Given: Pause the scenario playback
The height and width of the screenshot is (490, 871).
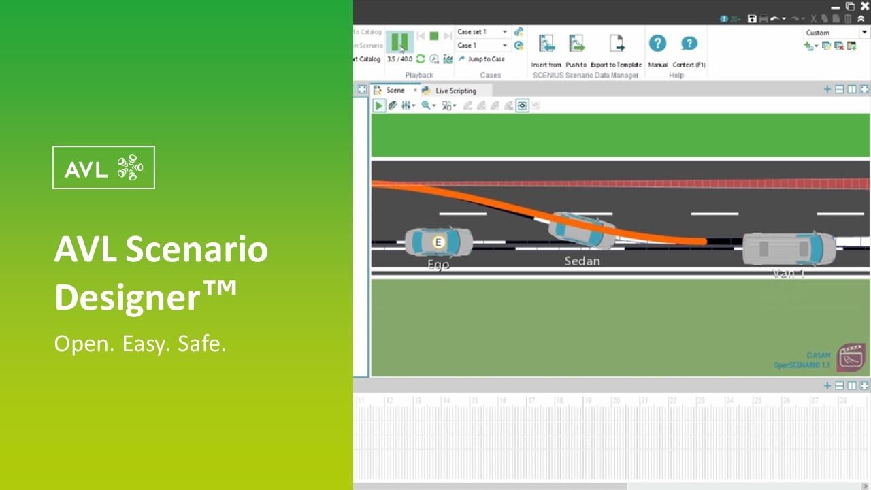Looking at the screenshot, I should (399, 42).
